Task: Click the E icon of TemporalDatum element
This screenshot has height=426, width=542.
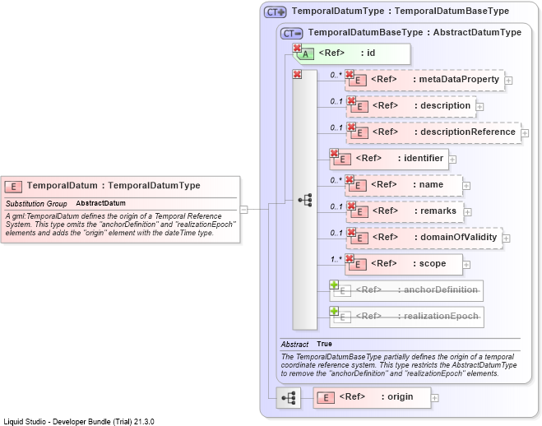Action: coord(13,187)
